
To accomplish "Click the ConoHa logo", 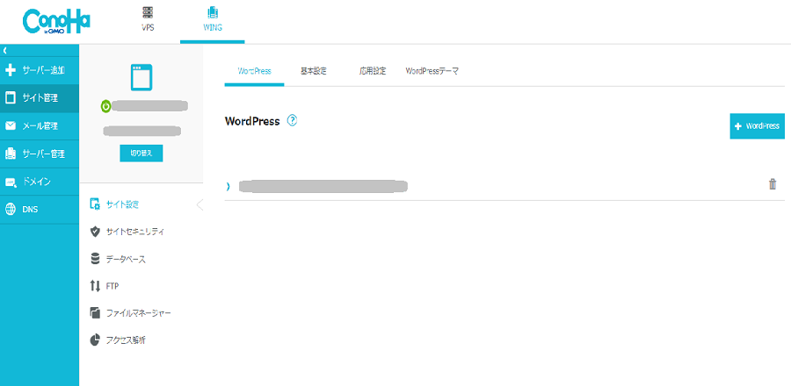I will (x=56, y=22).
